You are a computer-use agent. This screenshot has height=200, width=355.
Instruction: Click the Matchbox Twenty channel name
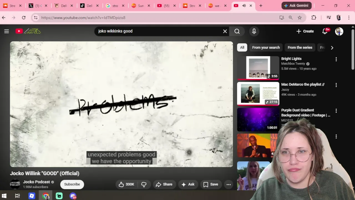[x=293, y=64]
